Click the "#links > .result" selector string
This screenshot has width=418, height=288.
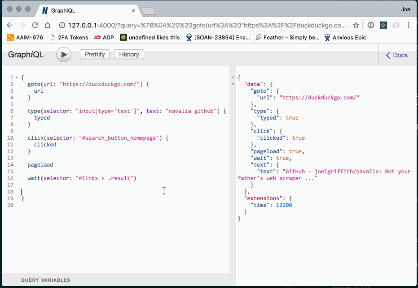tap(105, 178)
